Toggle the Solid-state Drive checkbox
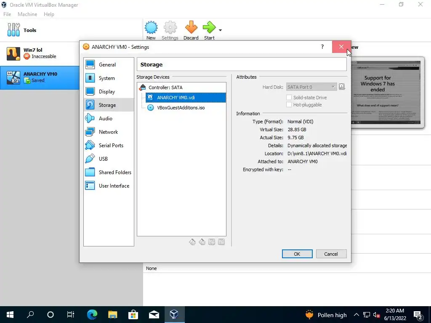The image size is (431, 323). (x=289, y=98)
